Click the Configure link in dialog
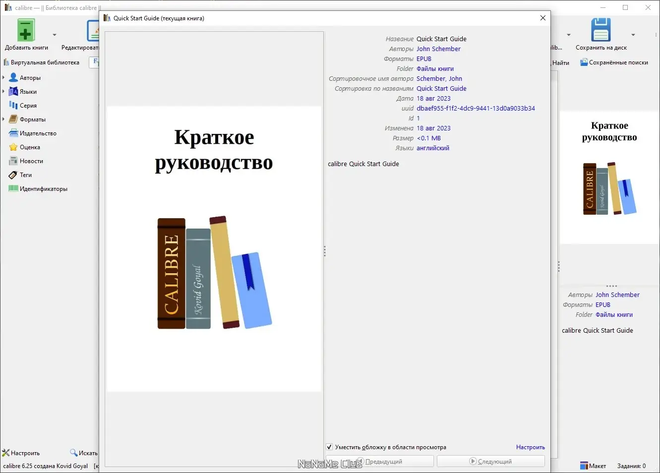 coord(530,447)
